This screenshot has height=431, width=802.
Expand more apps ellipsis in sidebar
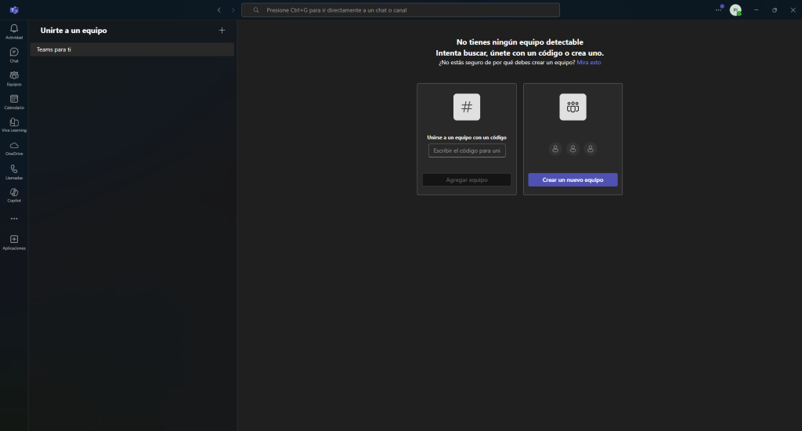[x=14, y=219]
